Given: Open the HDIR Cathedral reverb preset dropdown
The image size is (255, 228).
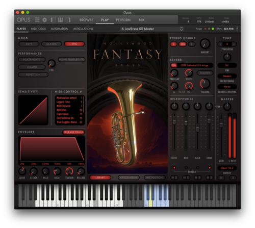Looking at the screenshot, I should tap(194, 65).
